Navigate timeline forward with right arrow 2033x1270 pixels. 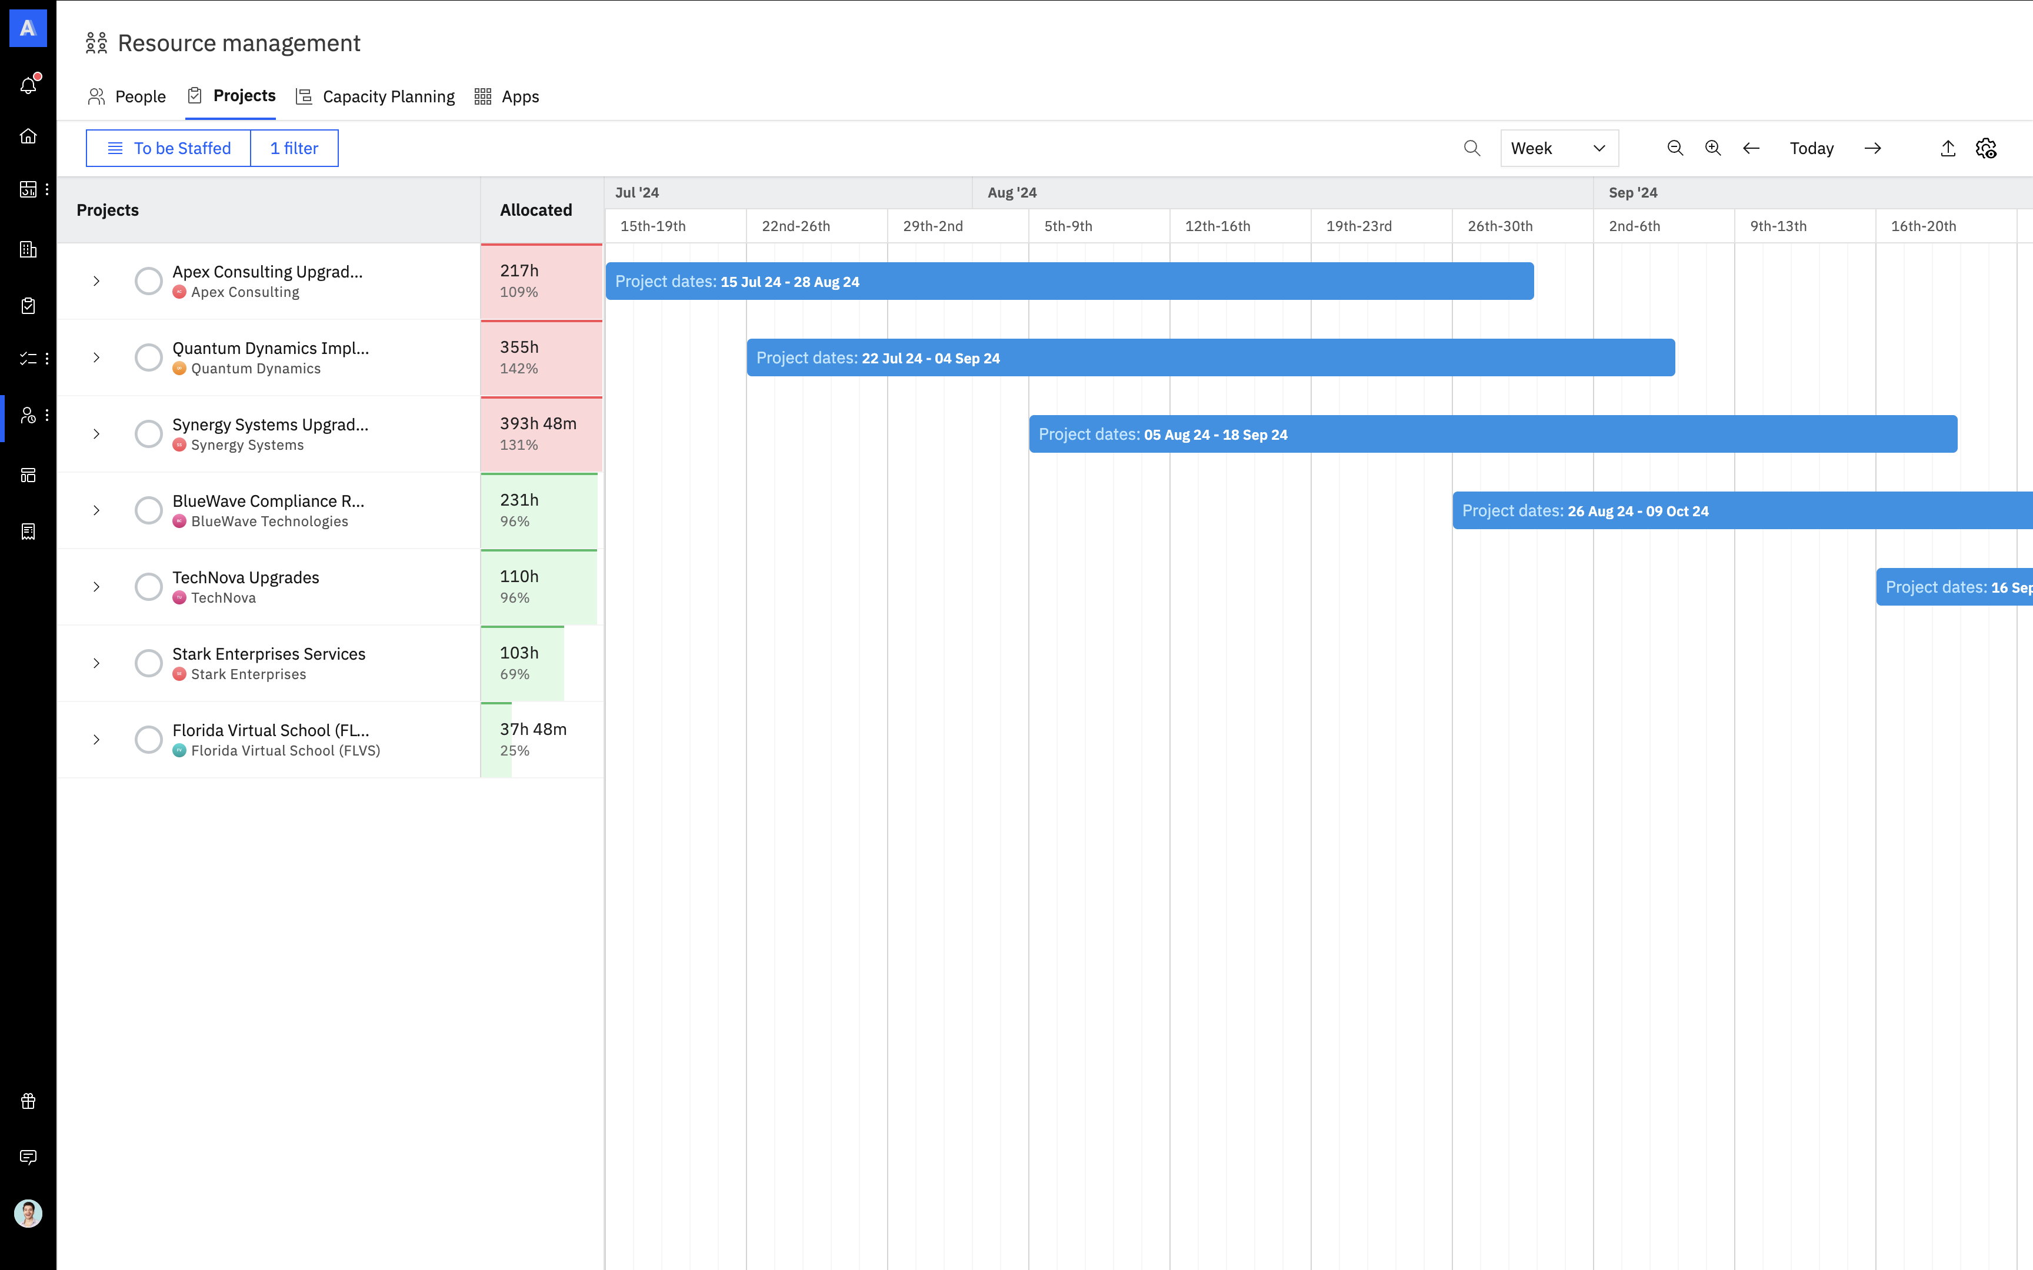(x=1872, y=148)
